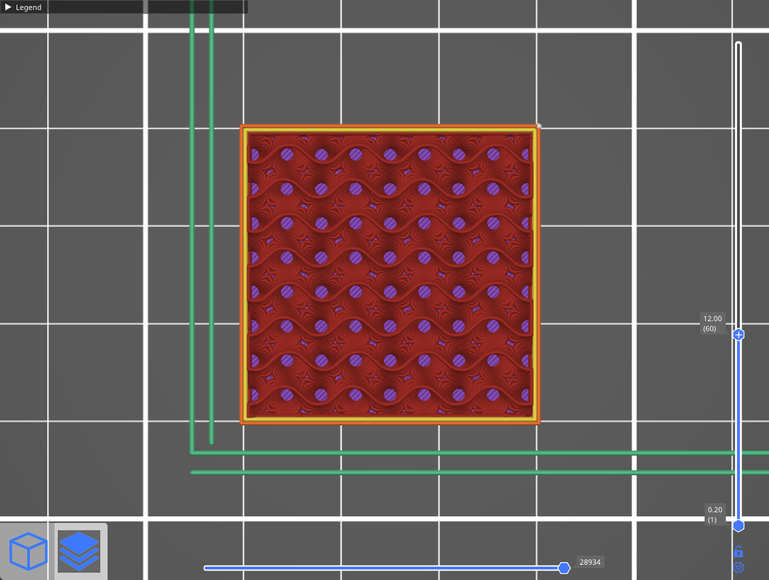The image size is (769, 580).
Task: Click the arrow icon inside the Legend bar
Action: 8,7
